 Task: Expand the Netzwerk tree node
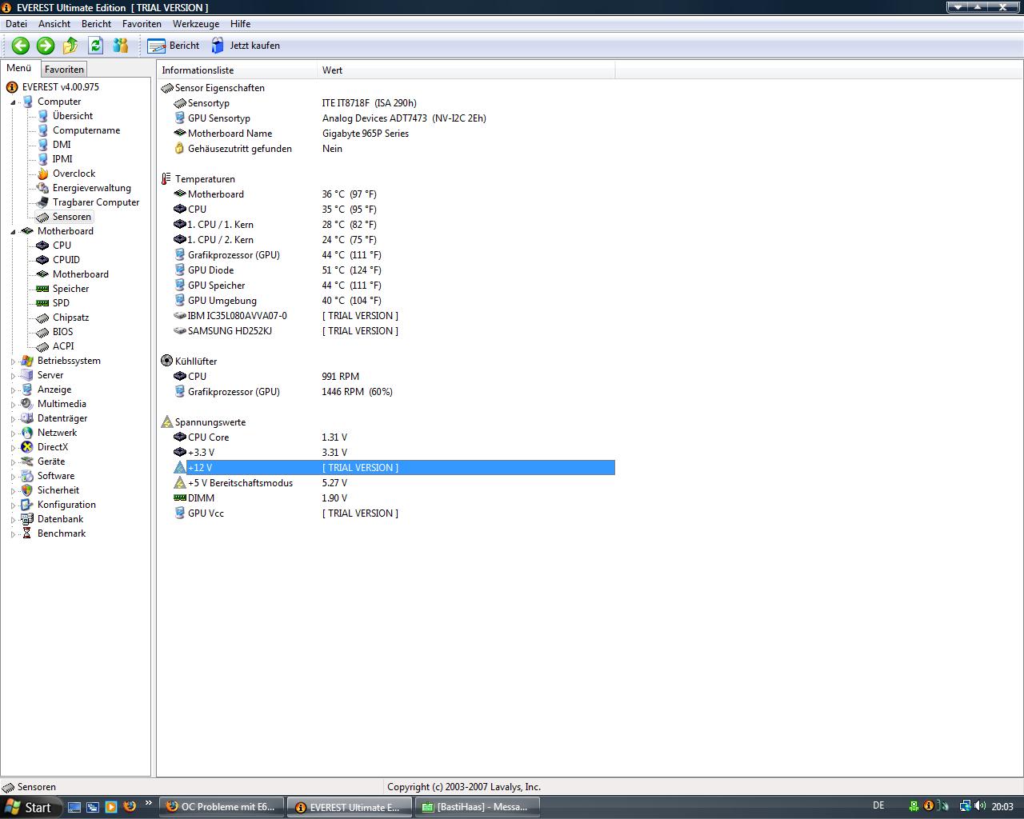pos(13,433)
